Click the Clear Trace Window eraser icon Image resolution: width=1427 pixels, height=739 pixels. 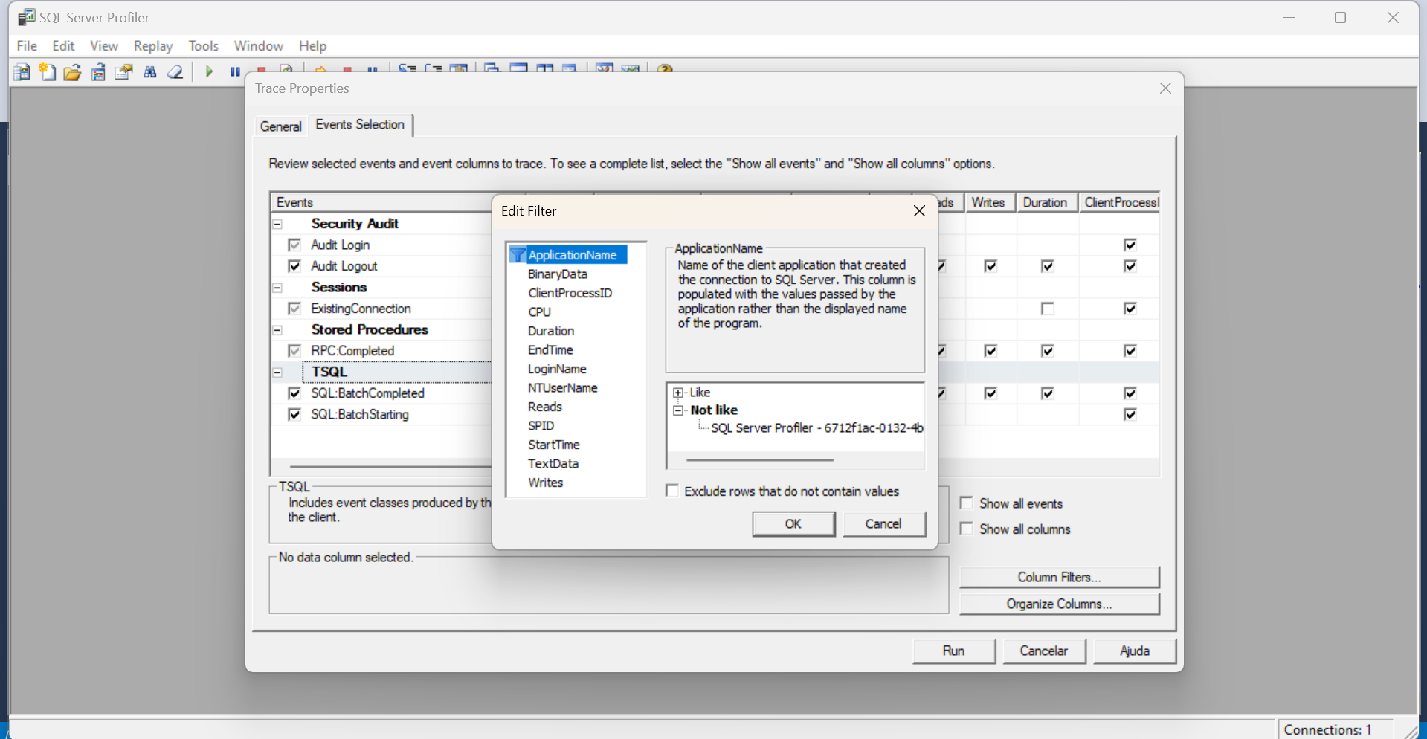pos(175,72)
